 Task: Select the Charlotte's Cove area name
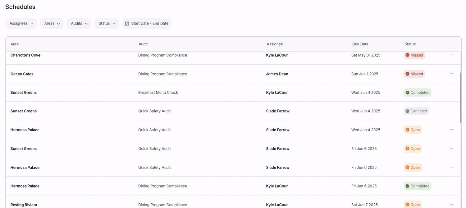(25, 55)
